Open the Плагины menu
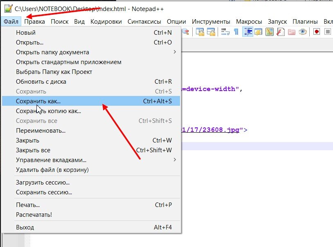Image resolution: width=333 pixels, height=247 pixels. coord(305,22)
